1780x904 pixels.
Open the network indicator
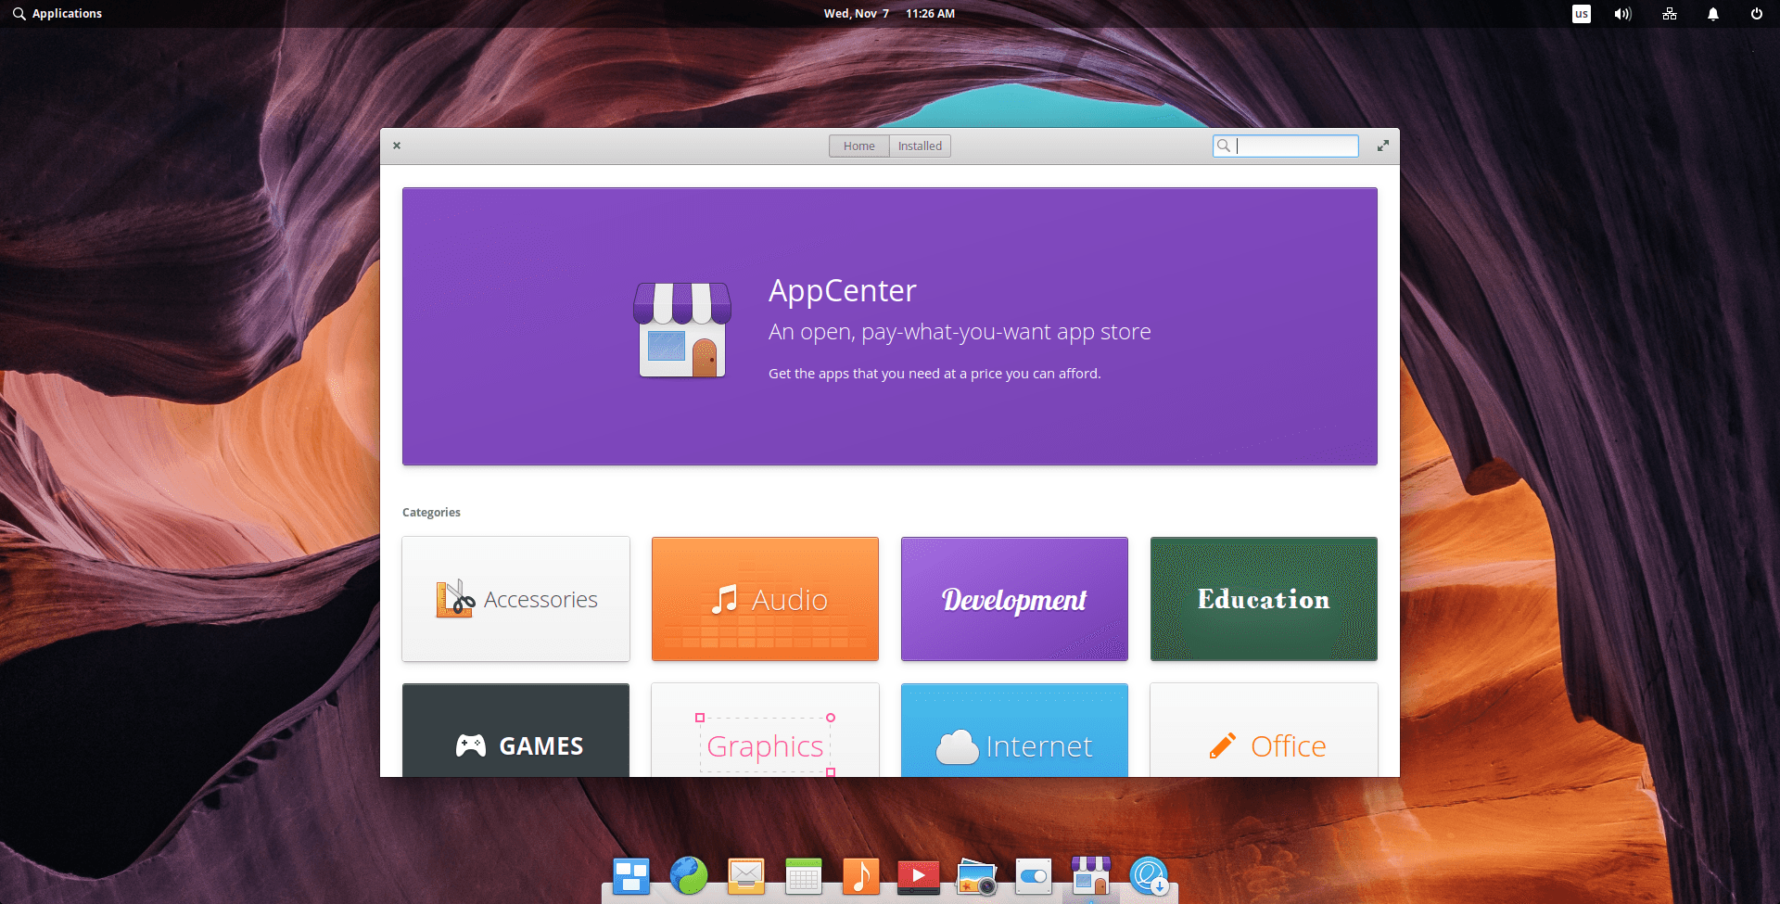pos(1670,14)
